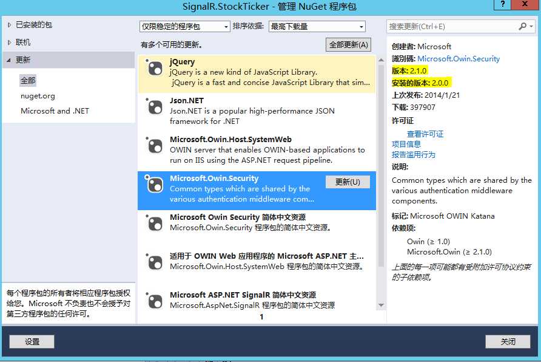
Task: Select Microsoft Owin Security 简体中文资源 title
Action: point(238,217)
